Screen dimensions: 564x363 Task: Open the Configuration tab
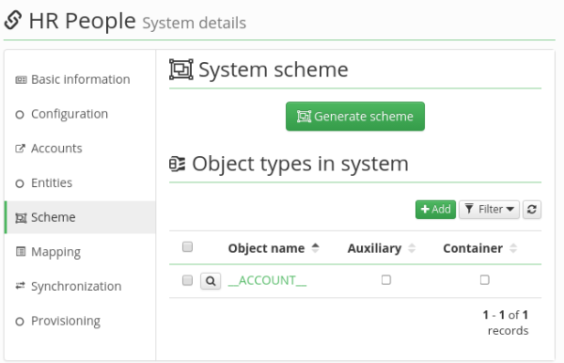tap(80, 114)
